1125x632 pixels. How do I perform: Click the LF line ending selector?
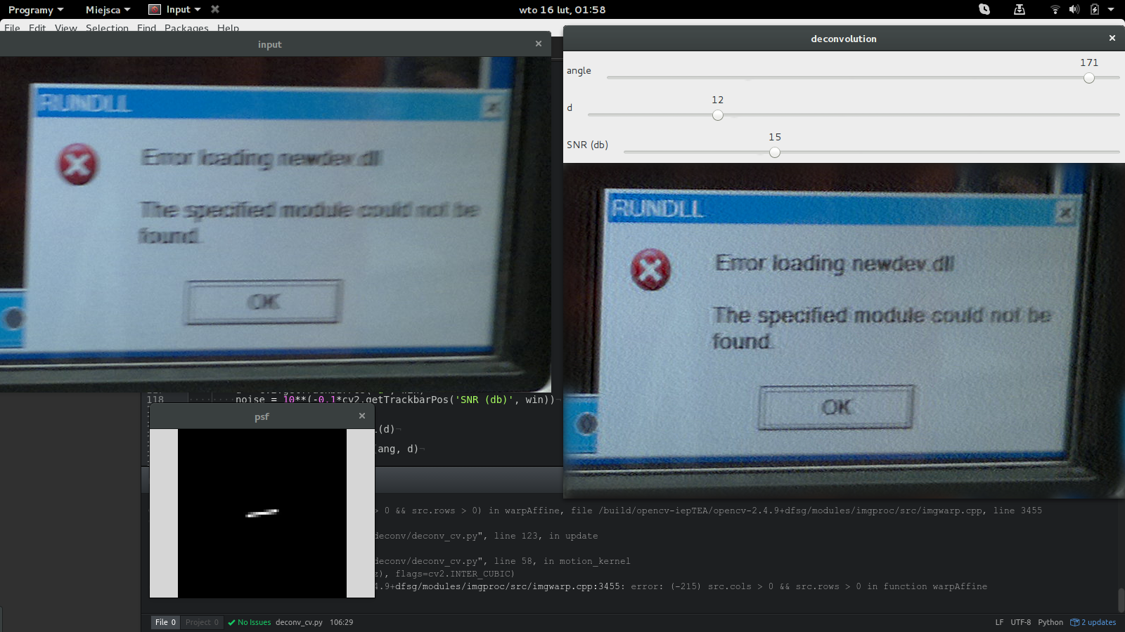(999, 622)
